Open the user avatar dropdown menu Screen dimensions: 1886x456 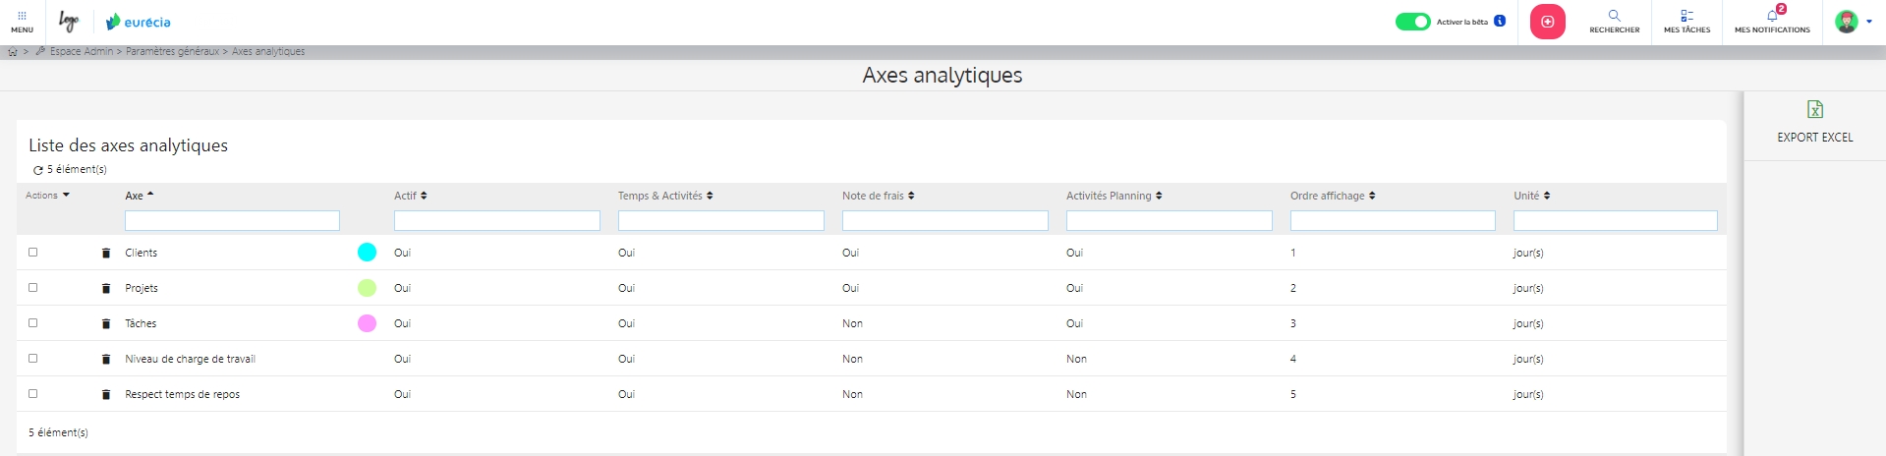coord(1852,22)
